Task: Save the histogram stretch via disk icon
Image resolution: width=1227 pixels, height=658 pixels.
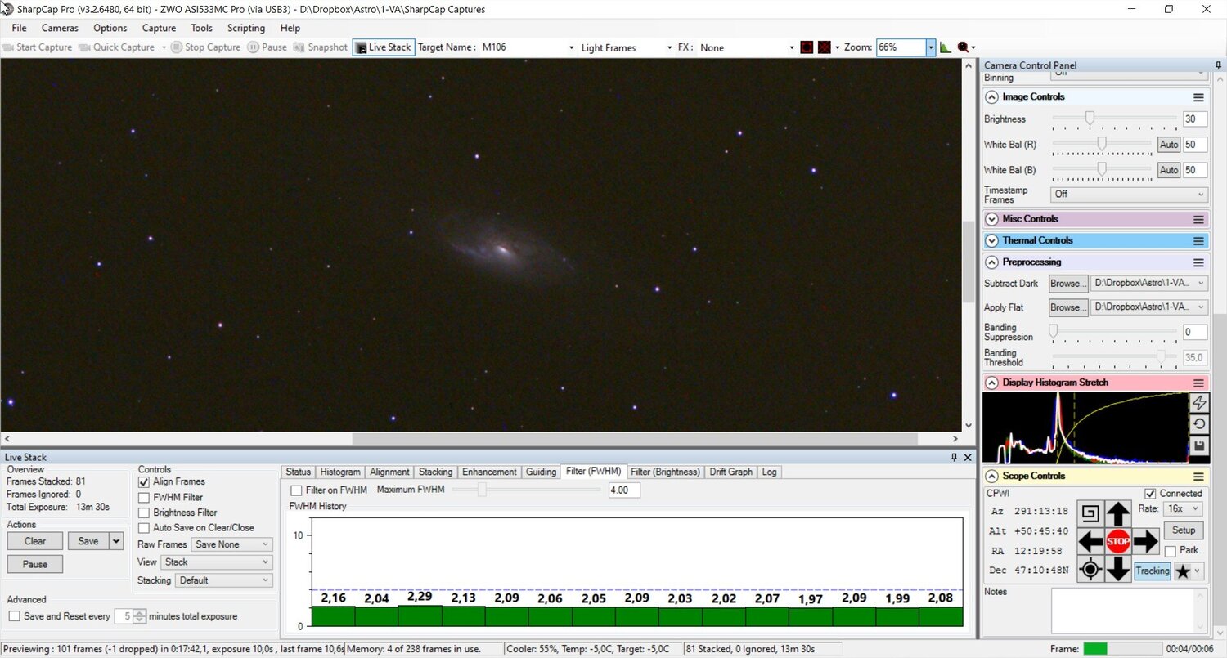Action: (1198, 445)
